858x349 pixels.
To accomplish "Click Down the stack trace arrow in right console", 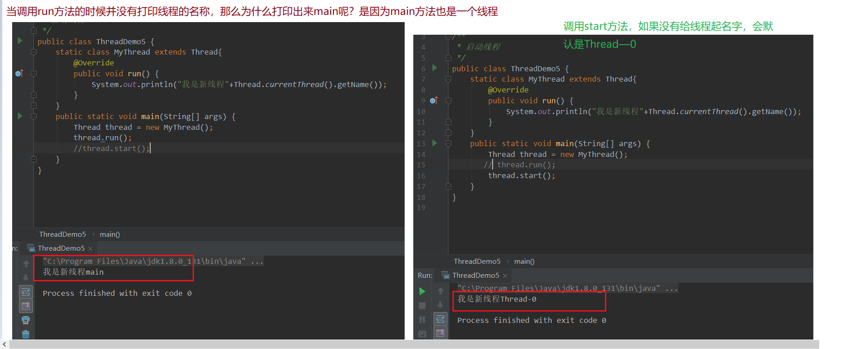I will pyautogui.click(x=440, y=304).
